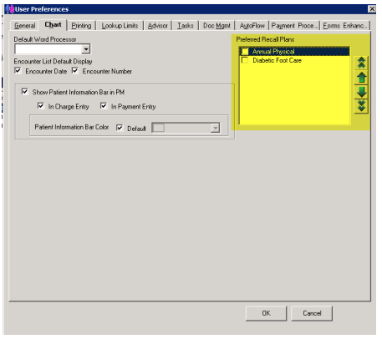Select the AutoFlow tab
The height and width of the screenshot is (339, 382).
(252, 26)
